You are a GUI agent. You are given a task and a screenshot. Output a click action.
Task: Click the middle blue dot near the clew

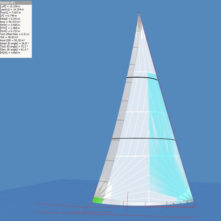(x=180, y=203)
